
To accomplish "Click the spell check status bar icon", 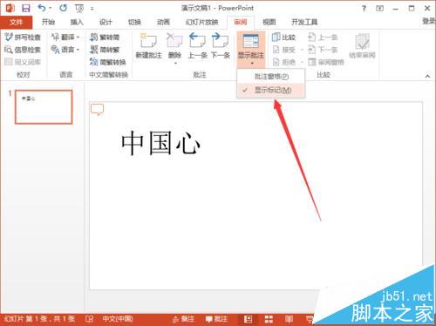I will point(89,319).
